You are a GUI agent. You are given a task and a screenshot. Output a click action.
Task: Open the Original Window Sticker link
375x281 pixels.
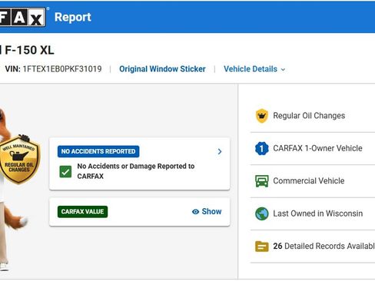(162, 69)
